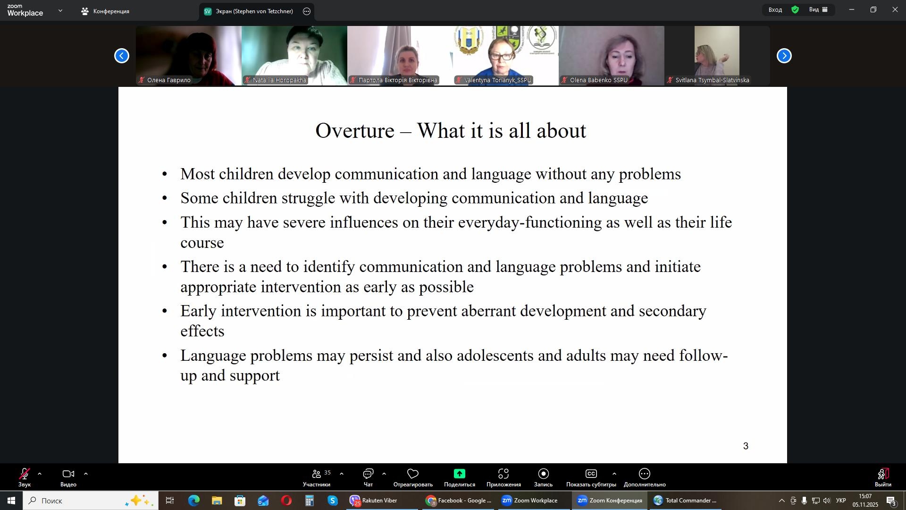This screenshot has height=510, width=906.
Task: Click the Вход sign-in button
Action: click(x=775, y=10)
